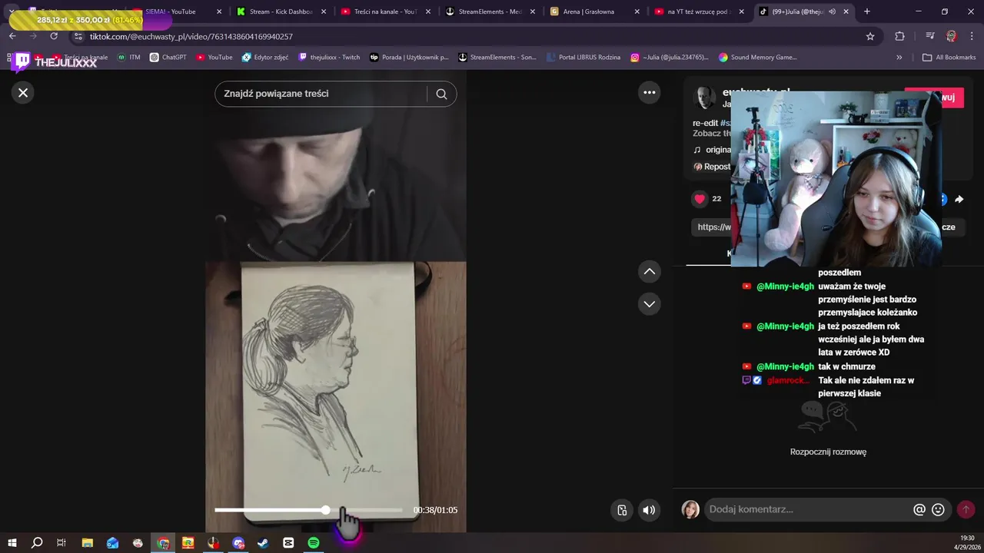
Task: Post comment with red arrow button
Action: point(966,509)
